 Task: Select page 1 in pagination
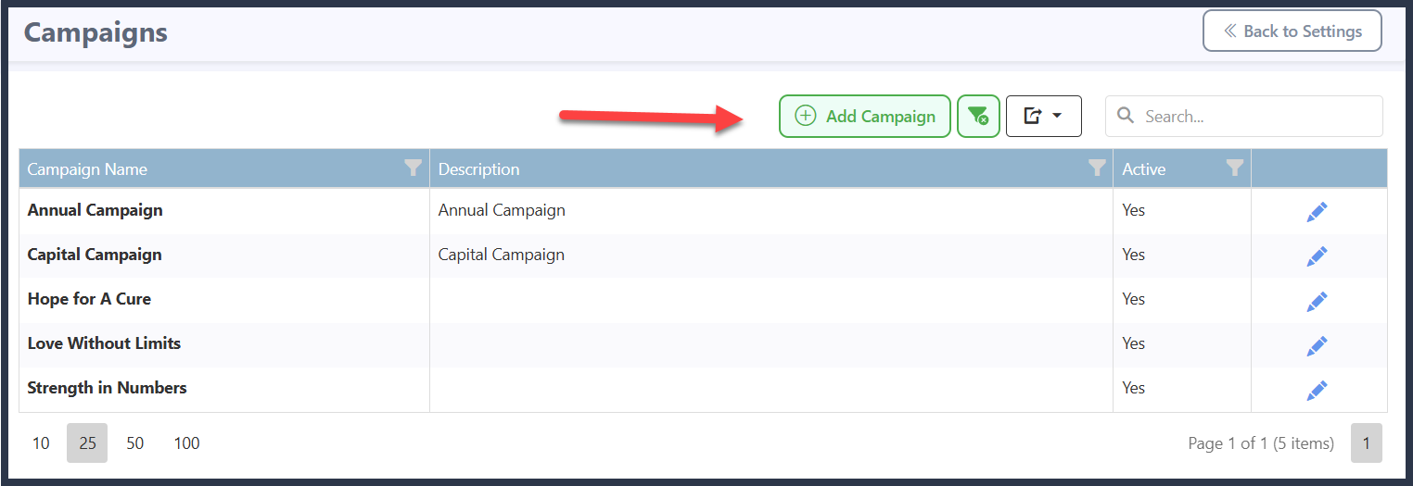point(1366,443)
